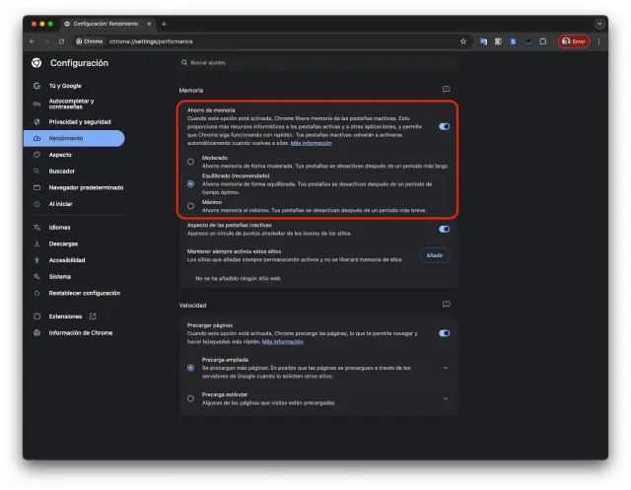The height and width of the screenshot is (490, 631).
Task: Send feedback via Memoria section icon
Action: click(x=446, y=90)
